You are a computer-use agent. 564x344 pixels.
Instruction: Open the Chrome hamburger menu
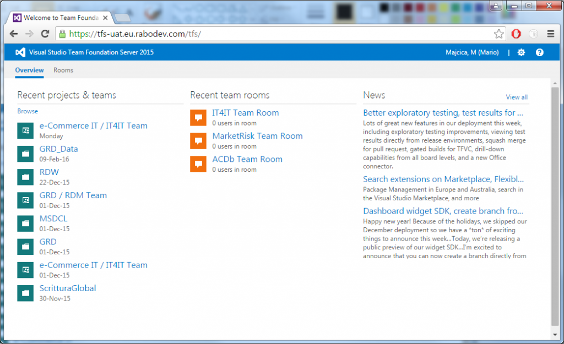pos(550,34)
